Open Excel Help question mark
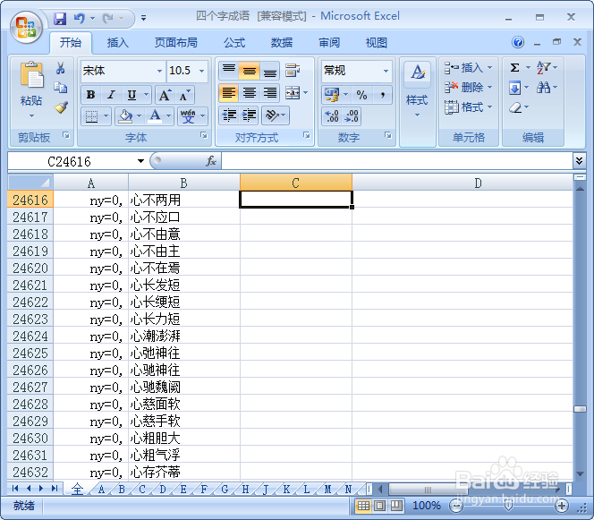Viewport: 594px width, 520px height. pyautogui.click(x=518, y=42)
